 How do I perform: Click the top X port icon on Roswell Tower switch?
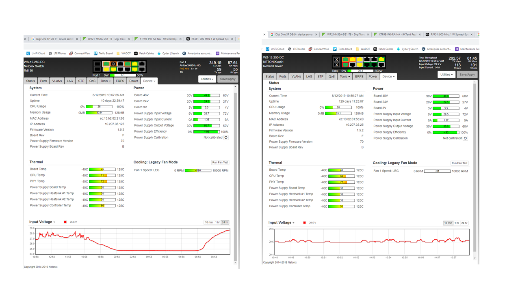(336, 59)
